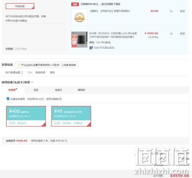This screenshot has width=192, height=178.
Task: Uncheck the 优惠组合推荐 checkbox
Action: (x=8, y=98)
